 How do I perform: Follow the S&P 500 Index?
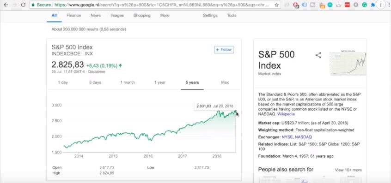224,49
